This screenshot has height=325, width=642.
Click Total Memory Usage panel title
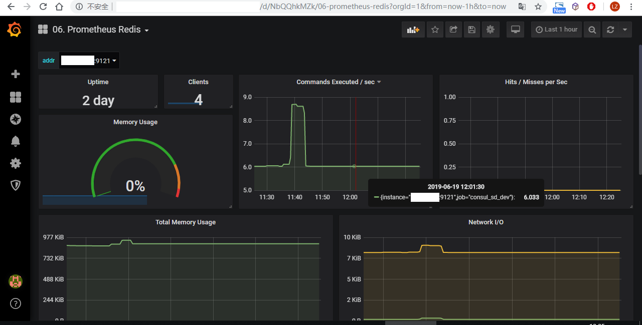[x=186, y=222]
